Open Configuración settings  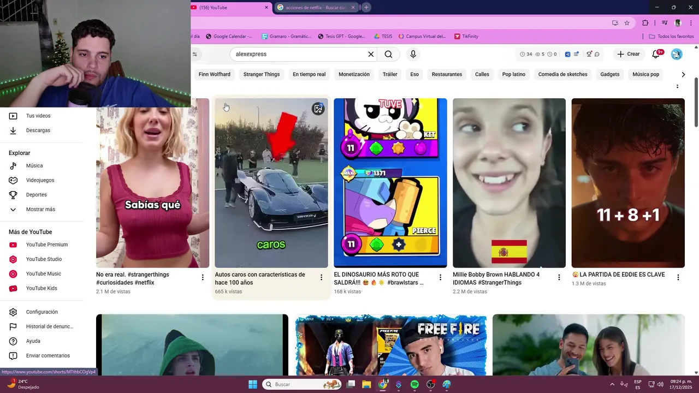43,312
